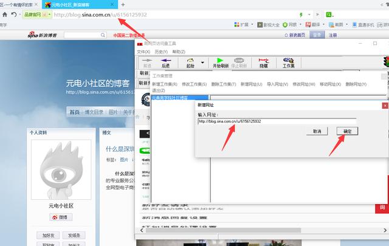Image resolution: width=389 pixels, height=246 pixels.
Task: Open the blog post titled 什么是深圳
Action: (x=120, y=149)
